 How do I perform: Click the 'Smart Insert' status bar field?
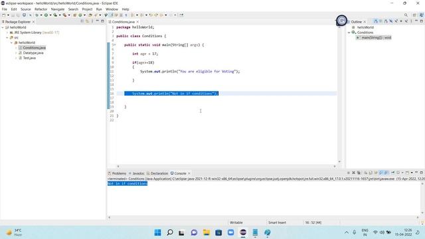(x=277, y=222)
